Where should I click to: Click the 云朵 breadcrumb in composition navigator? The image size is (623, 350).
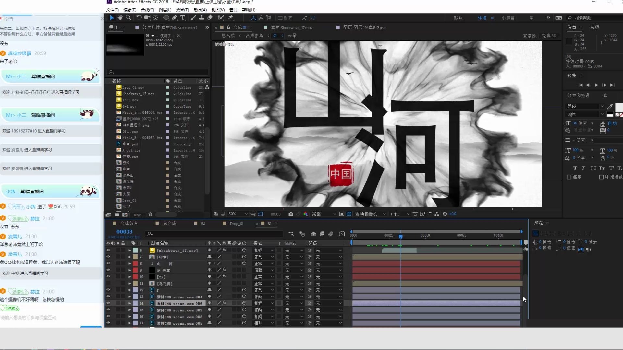pos(292,36)
